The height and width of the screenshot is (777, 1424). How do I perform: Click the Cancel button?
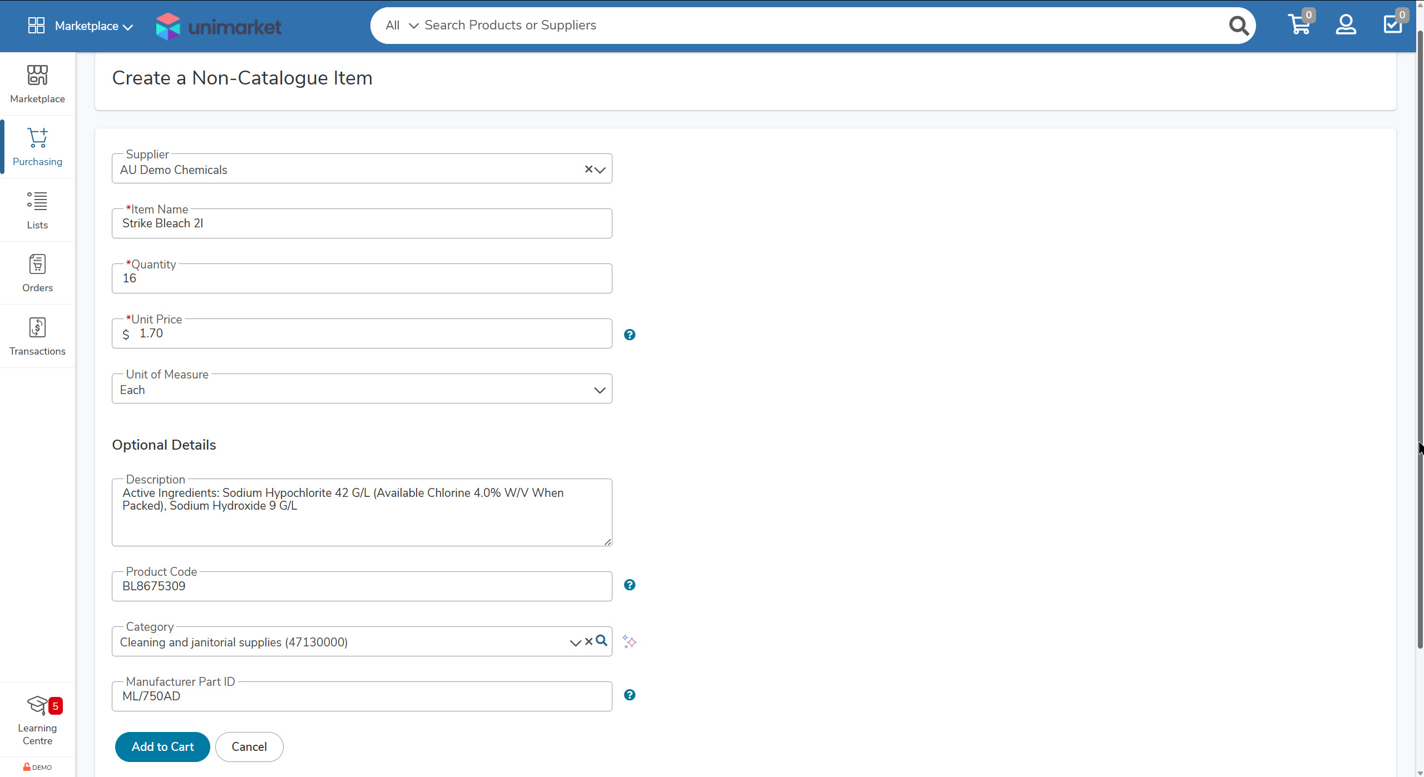[x=249, y=746]
